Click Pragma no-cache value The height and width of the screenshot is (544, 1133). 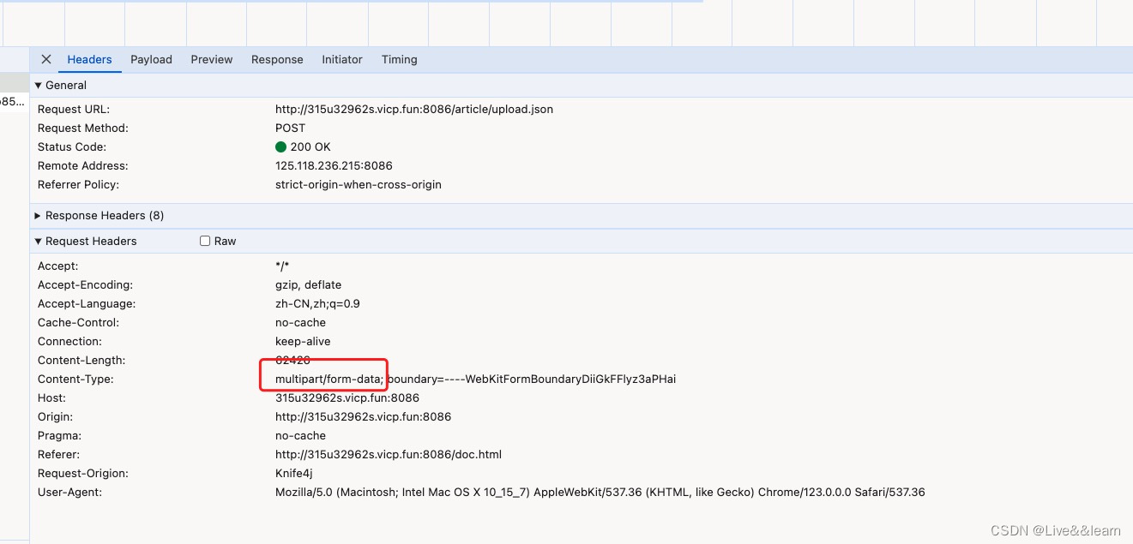click(300, 435)
